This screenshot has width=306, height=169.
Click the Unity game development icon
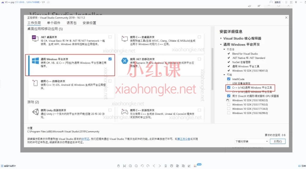35,112
